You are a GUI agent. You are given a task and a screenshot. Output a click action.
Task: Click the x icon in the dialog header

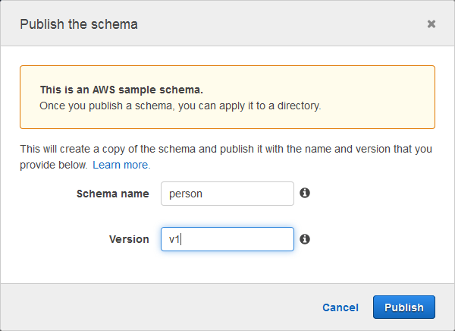point(431,24)
